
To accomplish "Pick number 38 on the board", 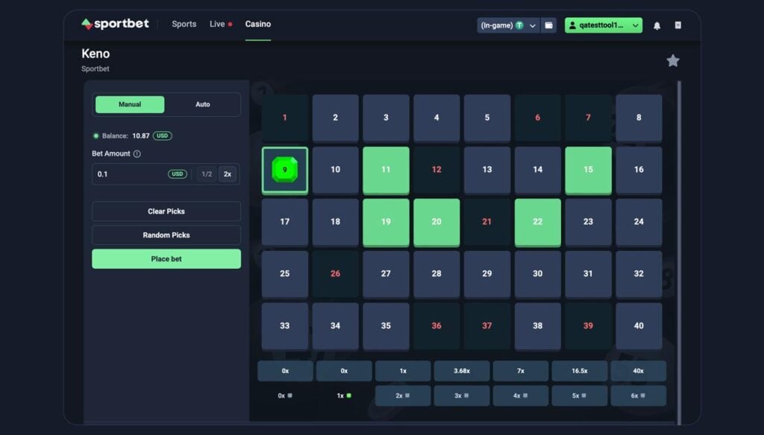I will coord(537,326).
